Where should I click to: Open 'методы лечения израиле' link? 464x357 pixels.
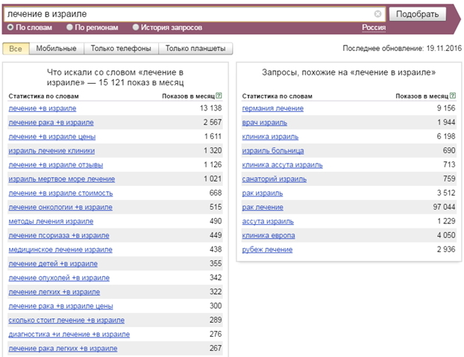click(x=51, y=221)
